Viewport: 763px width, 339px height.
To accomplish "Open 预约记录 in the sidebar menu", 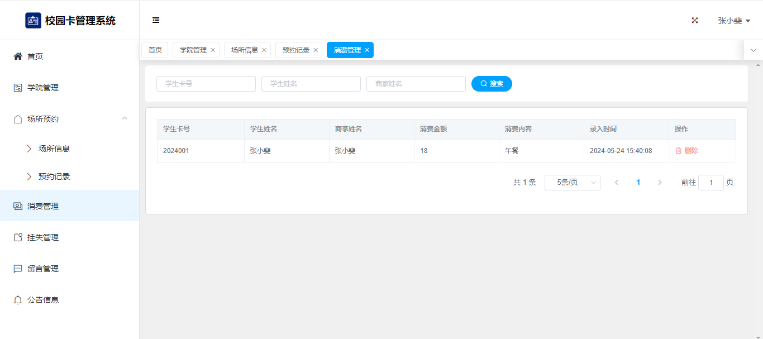I will (54, 176).
